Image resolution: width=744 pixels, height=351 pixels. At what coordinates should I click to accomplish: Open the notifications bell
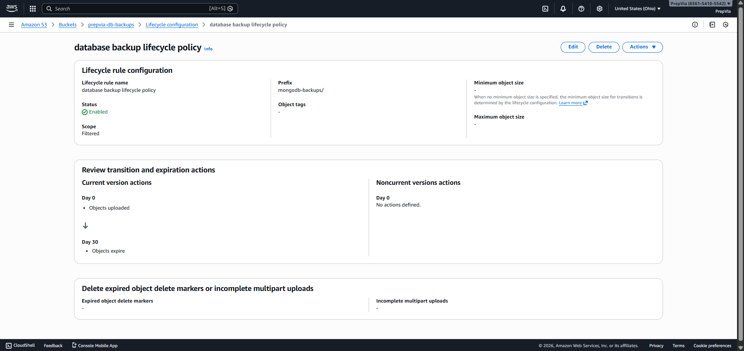[x=563, y=9]
